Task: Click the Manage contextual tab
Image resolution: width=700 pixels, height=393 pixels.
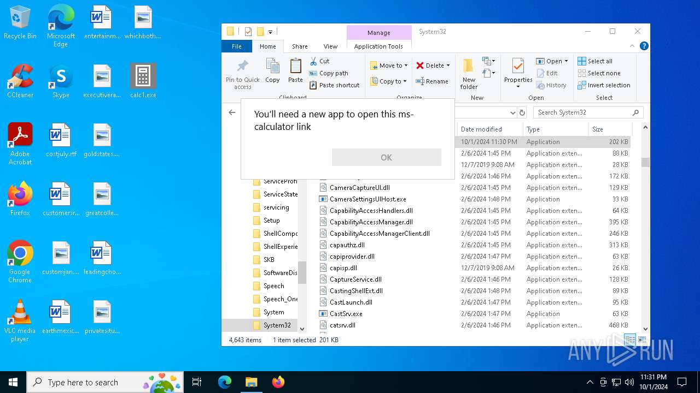Action: pos(379,33)
